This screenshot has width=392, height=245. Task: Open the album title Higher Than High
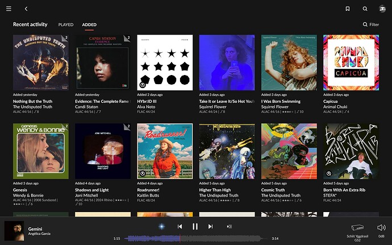(215, 190)
